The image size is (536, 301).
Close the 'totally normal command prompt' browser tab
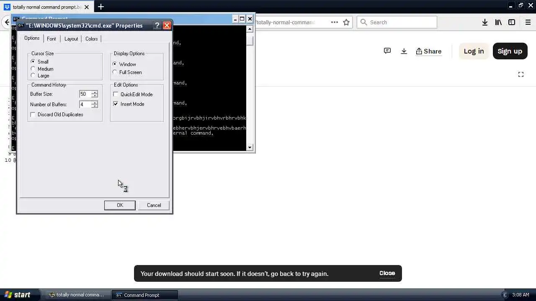(87, 7)
